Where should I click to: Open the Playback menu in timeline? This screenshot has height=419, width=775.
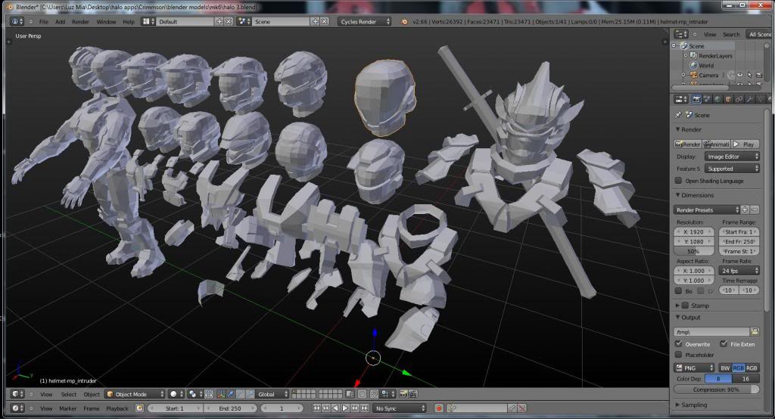[x=117, y=408]
